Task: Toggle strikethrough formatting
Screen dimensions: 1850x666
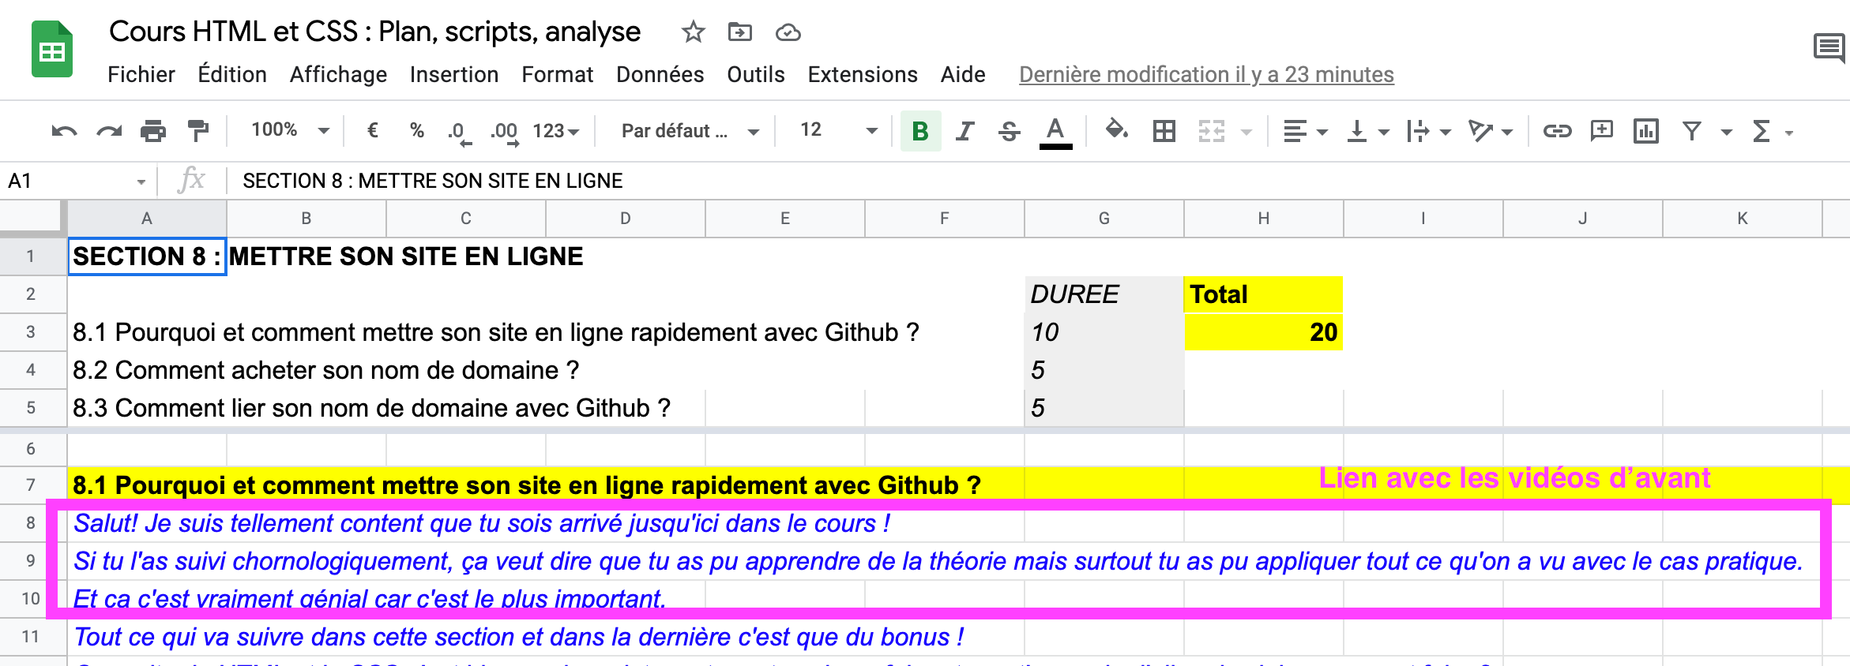Action: [1009, 131]
